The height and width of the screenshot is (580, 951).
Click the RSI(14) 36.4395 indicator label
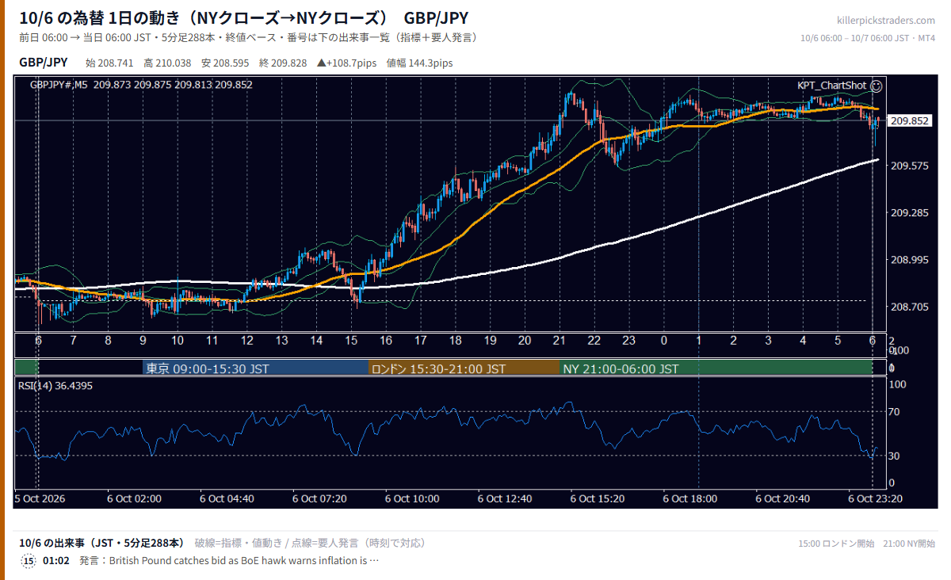(56, 386)
